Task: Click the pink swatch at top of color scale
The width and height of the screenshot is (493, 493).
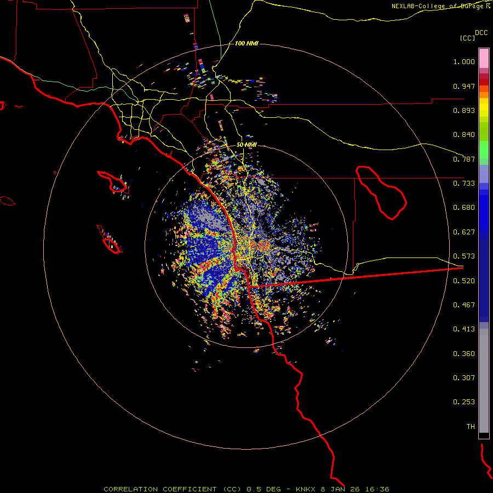Action: 484,58
